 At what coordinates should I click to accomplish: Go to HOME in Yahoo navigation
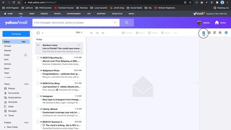(x=8, y=14)
